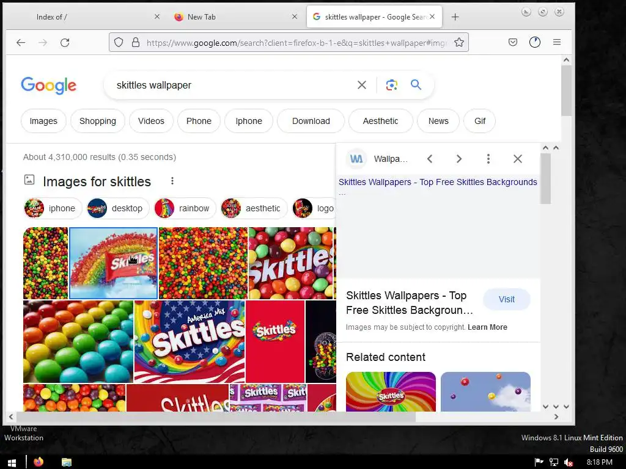Screen dimensions: 626x469
Task: Filter images by the desktop suggestion
Action: coord(118,208)
